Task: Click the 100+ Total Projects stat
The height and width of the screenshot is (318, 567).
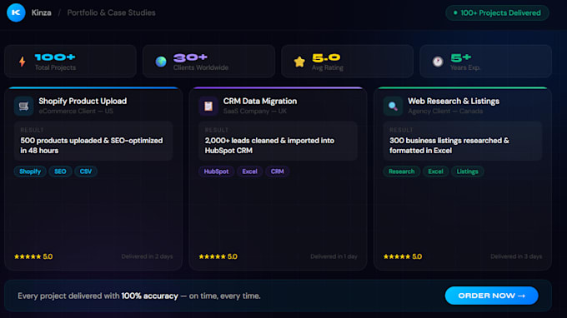Action: pos(71,62)
